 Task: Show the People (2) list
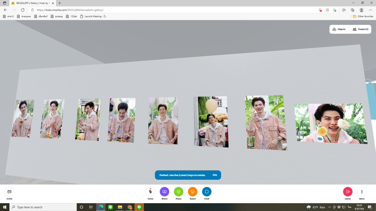(360, 29)
